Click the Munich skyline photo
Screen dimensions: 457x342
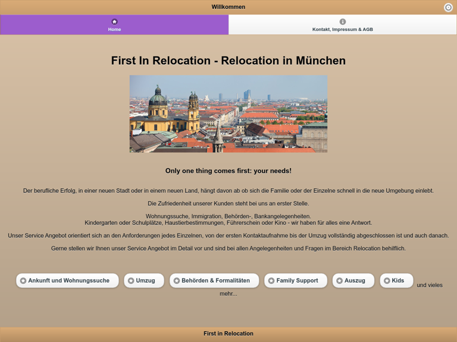point(228,114)
